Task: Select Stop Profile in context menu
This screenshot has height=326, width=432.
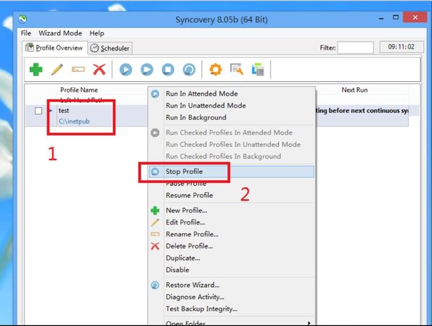Action: 231,171
